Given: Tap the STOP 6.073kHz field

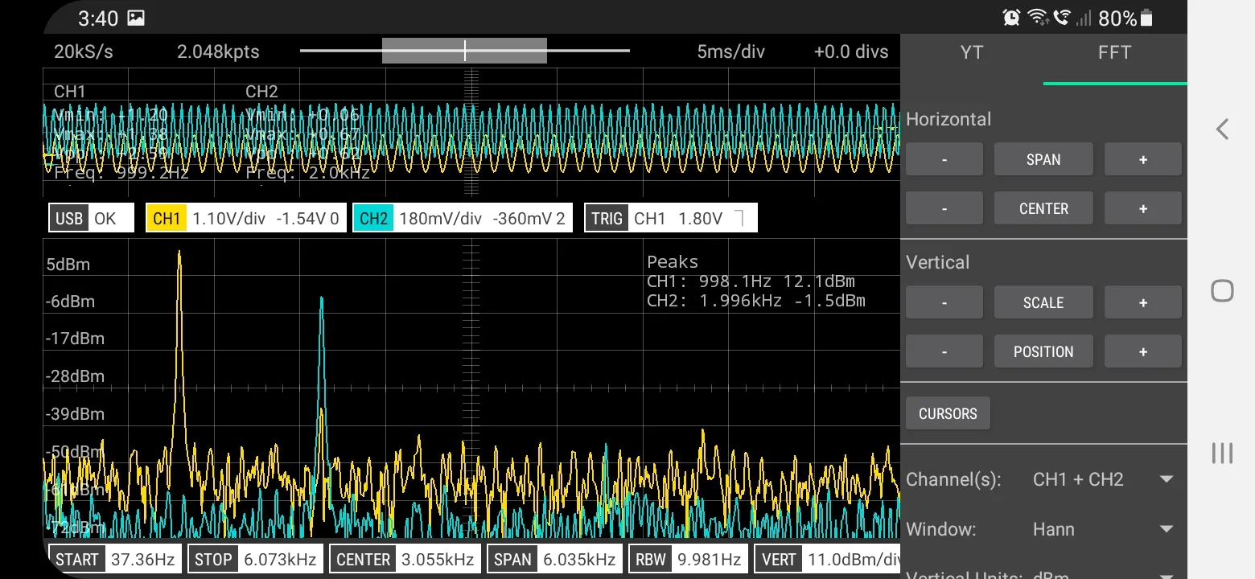Looking at the screenshot, I should tap(256, 559).
